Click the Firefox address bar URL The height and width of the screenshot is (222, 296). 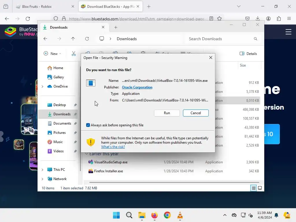tap(137, 19)
